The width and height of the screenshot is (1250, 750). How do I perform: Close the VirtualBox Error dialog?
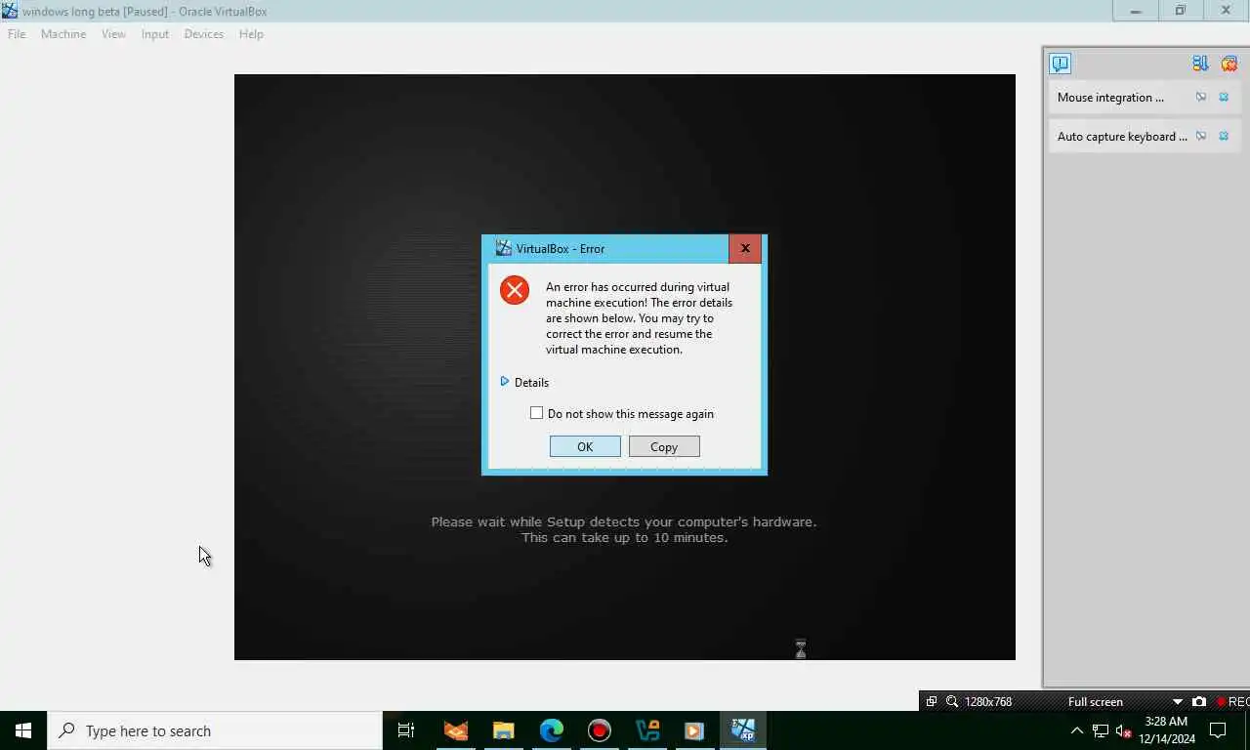[x=745, y=248]
